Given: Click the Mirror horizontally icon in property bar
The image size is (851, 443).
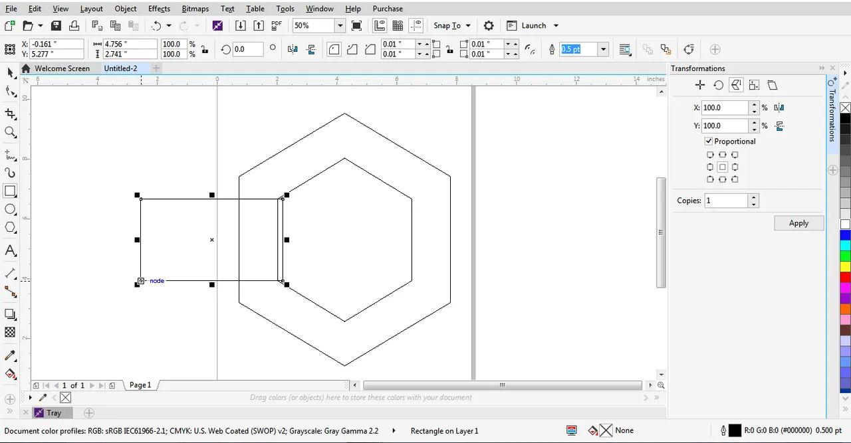Looking at the screenshot, I should click(x=293, y=49).
